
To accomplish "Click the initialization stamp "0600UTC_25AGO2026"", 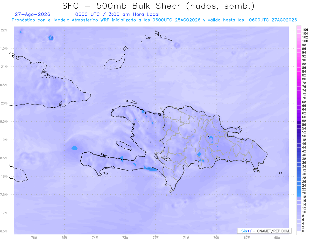I will click(176, 20).
